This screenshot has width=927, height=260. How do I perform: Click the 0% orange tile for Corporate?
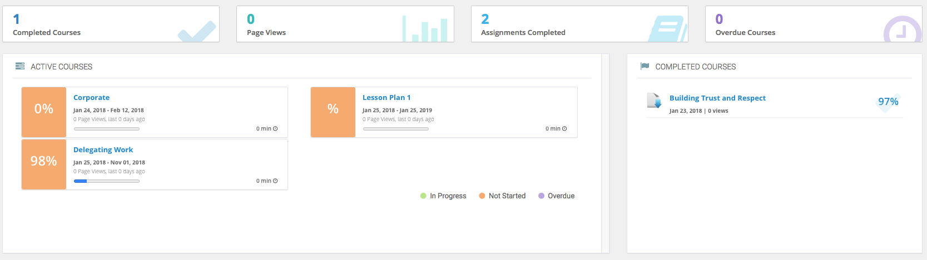(44, 112)
